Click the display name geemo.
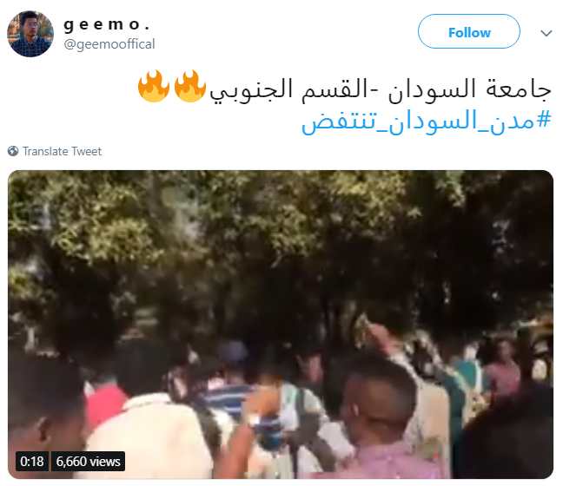The height and width of the screenshot is (486, 563). point(107,24)
